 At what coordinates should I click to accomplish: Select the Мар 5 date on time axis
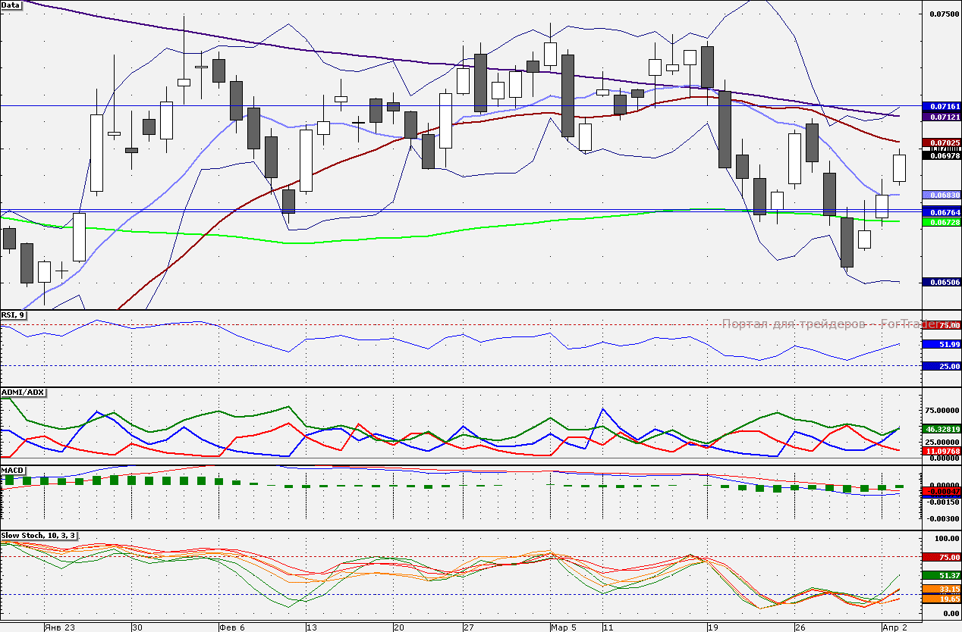click(x=564, y=627)
